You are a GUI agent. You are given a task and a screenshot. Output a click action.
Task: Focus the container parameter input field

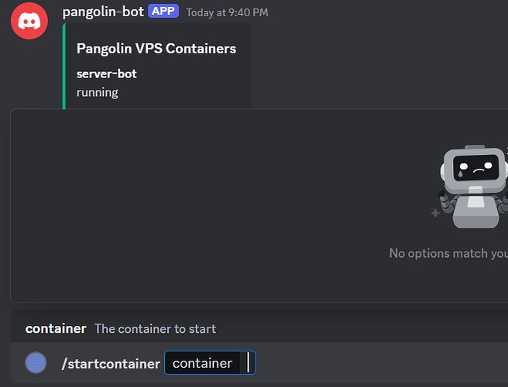[210, 363]
